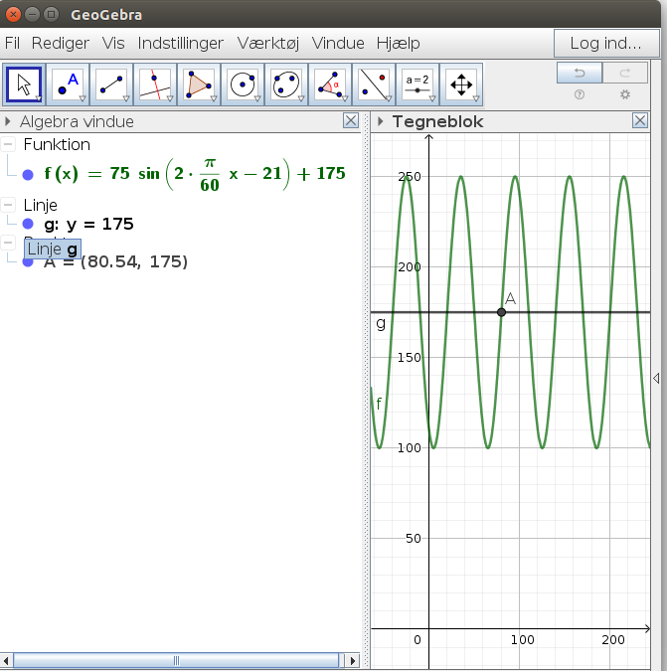Open the Indstillinger menu
This screenshot has height=671, width=667.
181,43
